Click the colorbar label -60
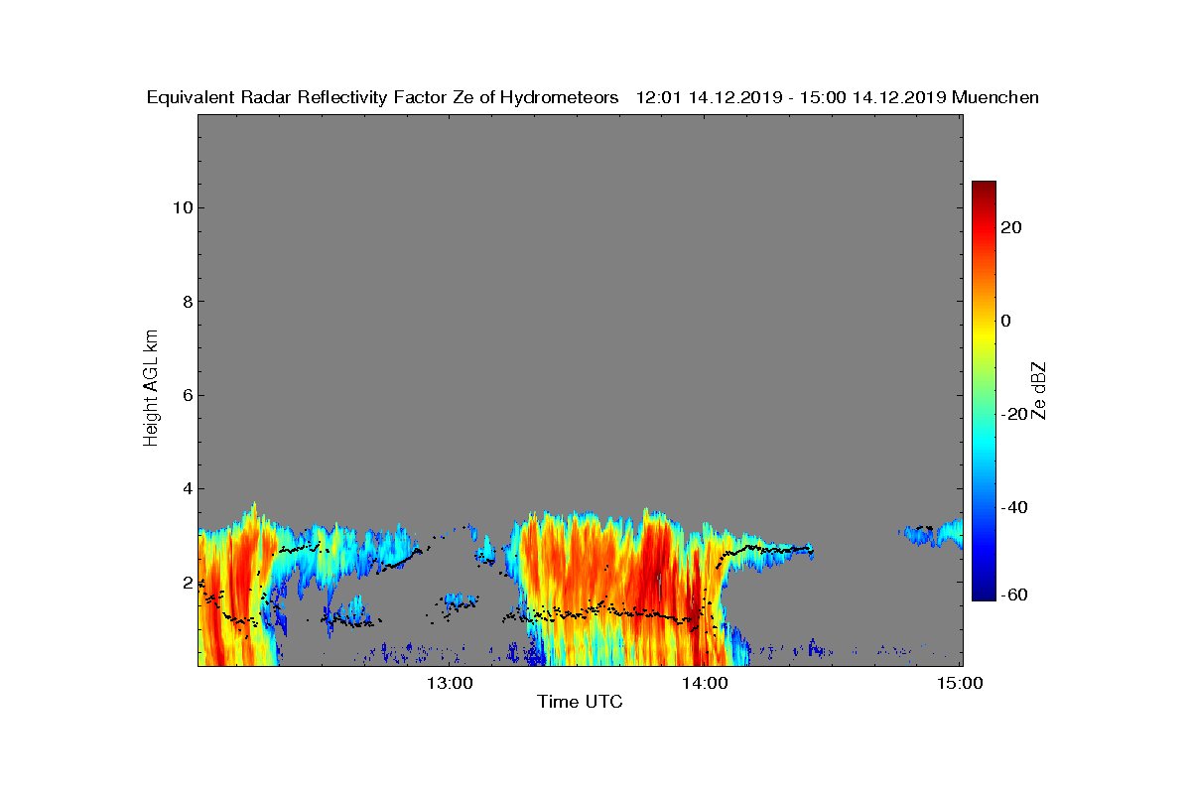The width and height of the screenshot is (1191, 794). click(x=1015, y=595)
